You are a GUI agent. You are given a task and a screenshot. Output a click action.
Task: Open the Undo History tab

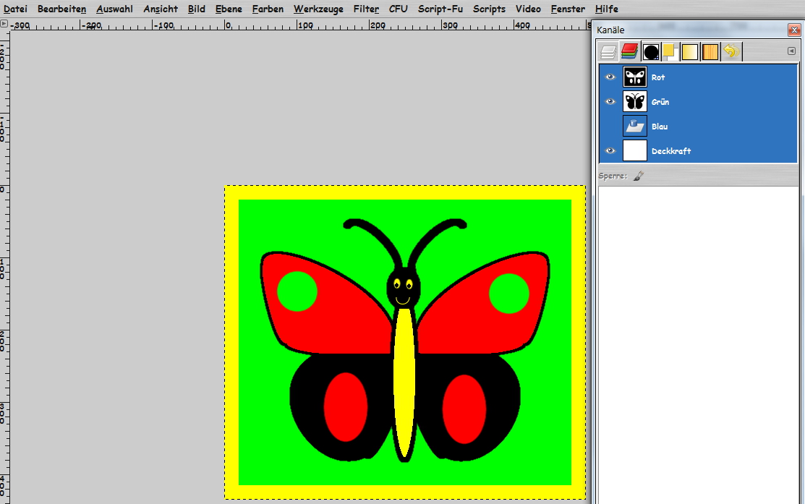[731, 52]
